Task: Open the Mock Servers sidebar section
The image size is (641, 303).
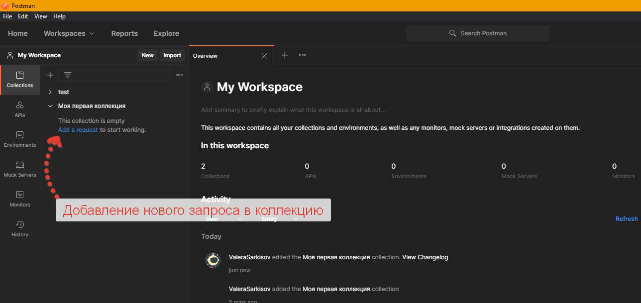Action: pos(20,169)
